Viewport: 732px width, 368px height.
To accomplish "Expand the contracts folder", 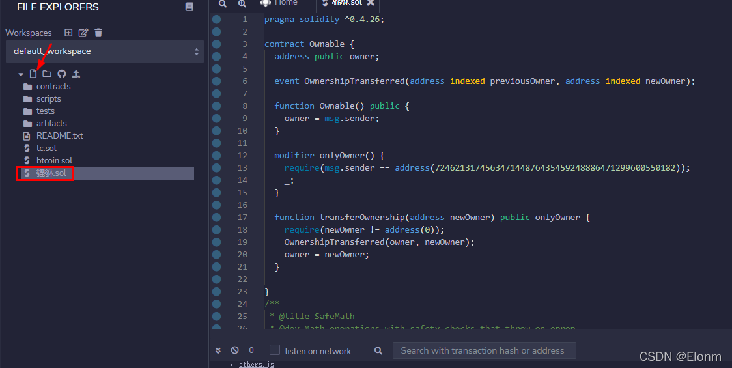I will (53, 87).
